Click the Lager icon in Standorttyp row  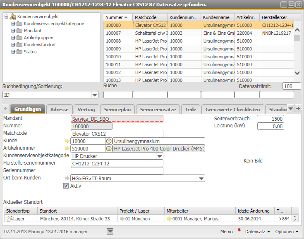(x=10, y=218)
